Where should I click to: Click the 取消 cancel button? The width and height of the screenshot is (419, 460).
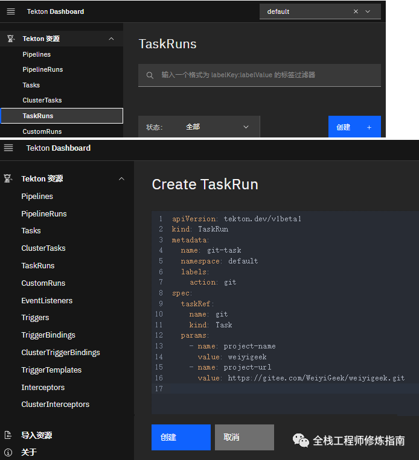245,437
